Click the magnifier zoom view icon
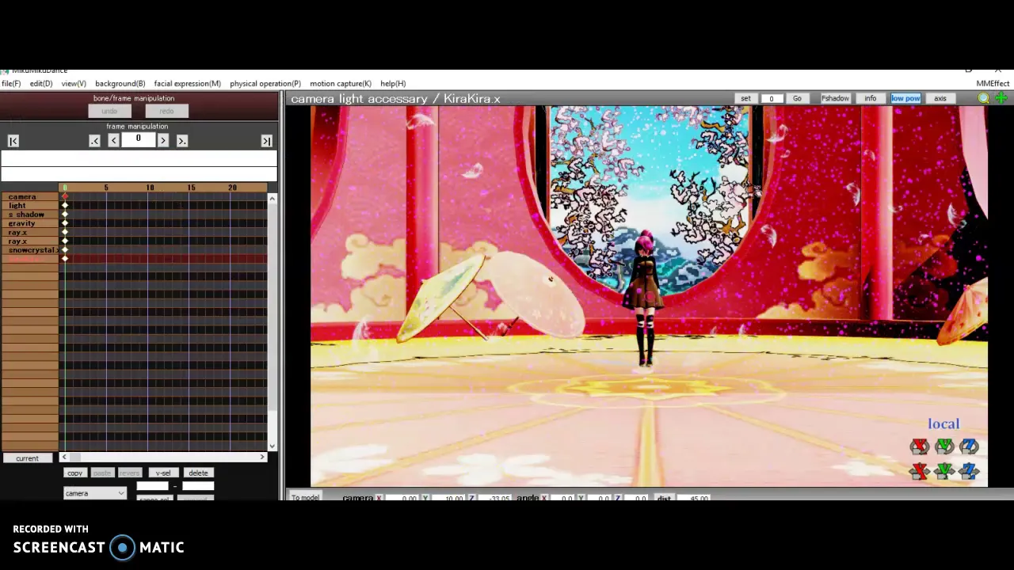 coord(983,98)
